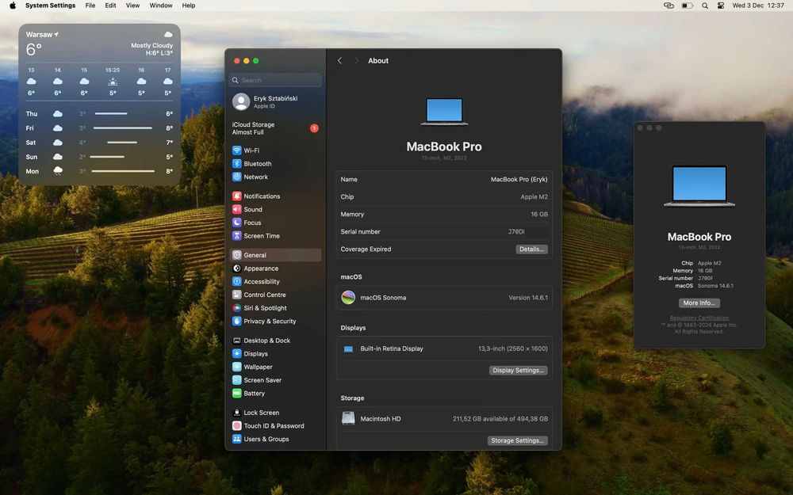
Task: Open the Apple menu
Action: click(x=13, y=6)
